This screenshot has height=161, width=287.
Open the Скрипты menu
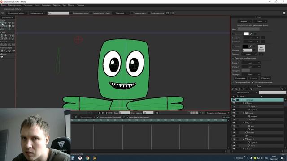(57, 5)
